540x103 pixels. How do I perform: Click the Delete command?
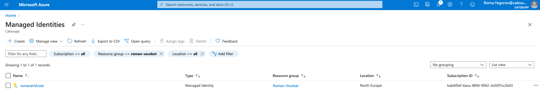(198, 41)
